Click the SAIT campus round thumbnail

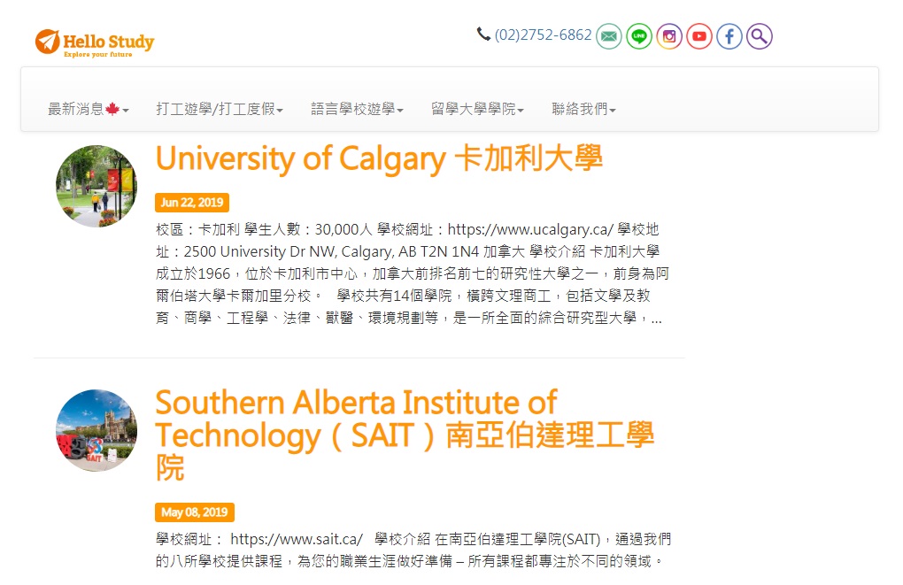click(96, 431)
